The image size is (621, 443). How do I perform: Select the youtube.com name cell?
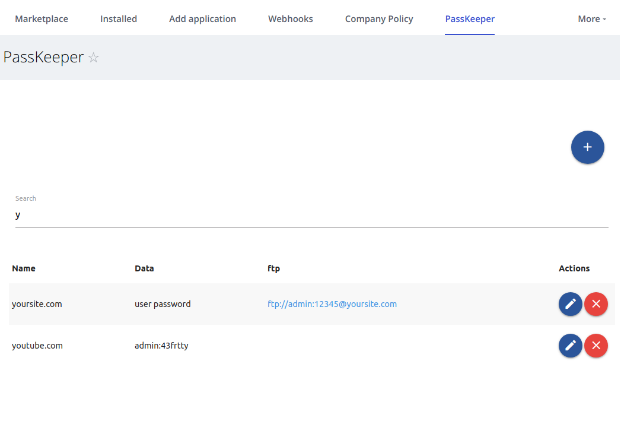(37, 346)
